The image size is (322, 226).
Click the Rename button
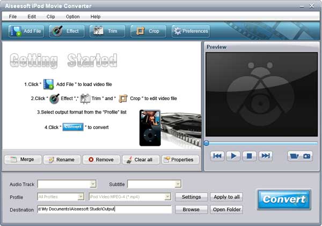(x=62, y=160)
